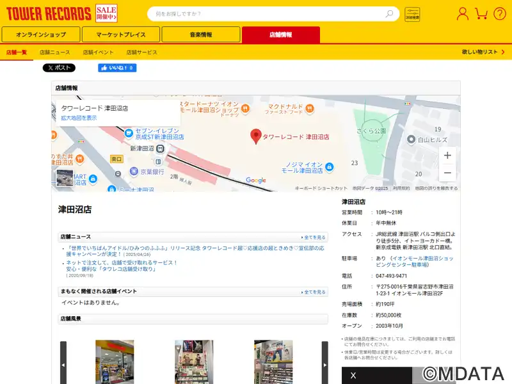
Task: Open the 店舗イベント submenu item
Action: click(98, 52)
